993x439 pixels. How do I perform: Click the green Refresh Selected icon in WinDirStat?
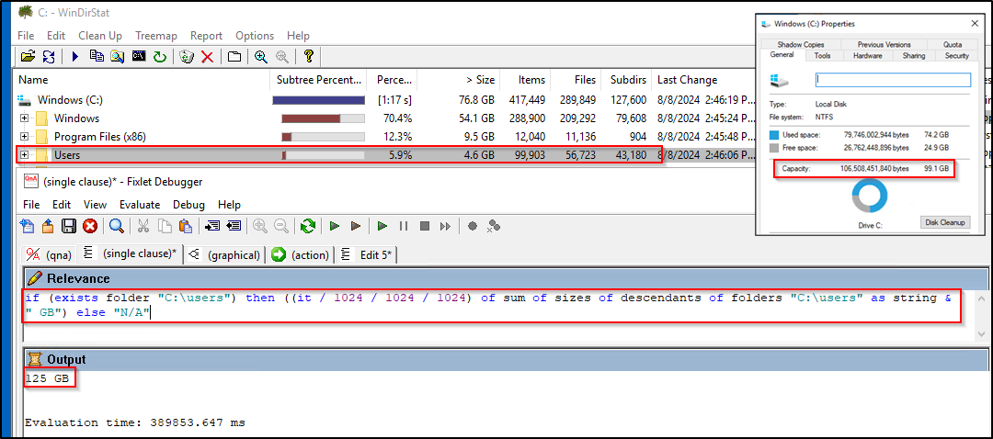(159, 56)
